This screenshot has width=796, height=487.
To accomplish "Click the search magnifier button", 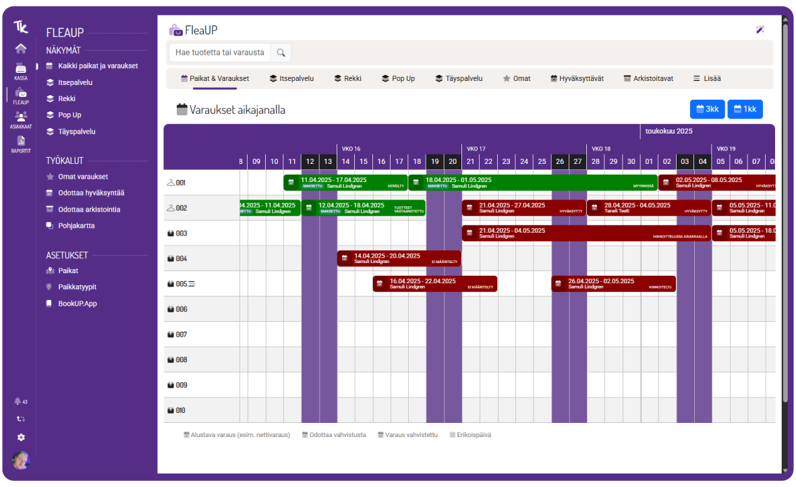I will pyautogui.click(x=281, y=53).
